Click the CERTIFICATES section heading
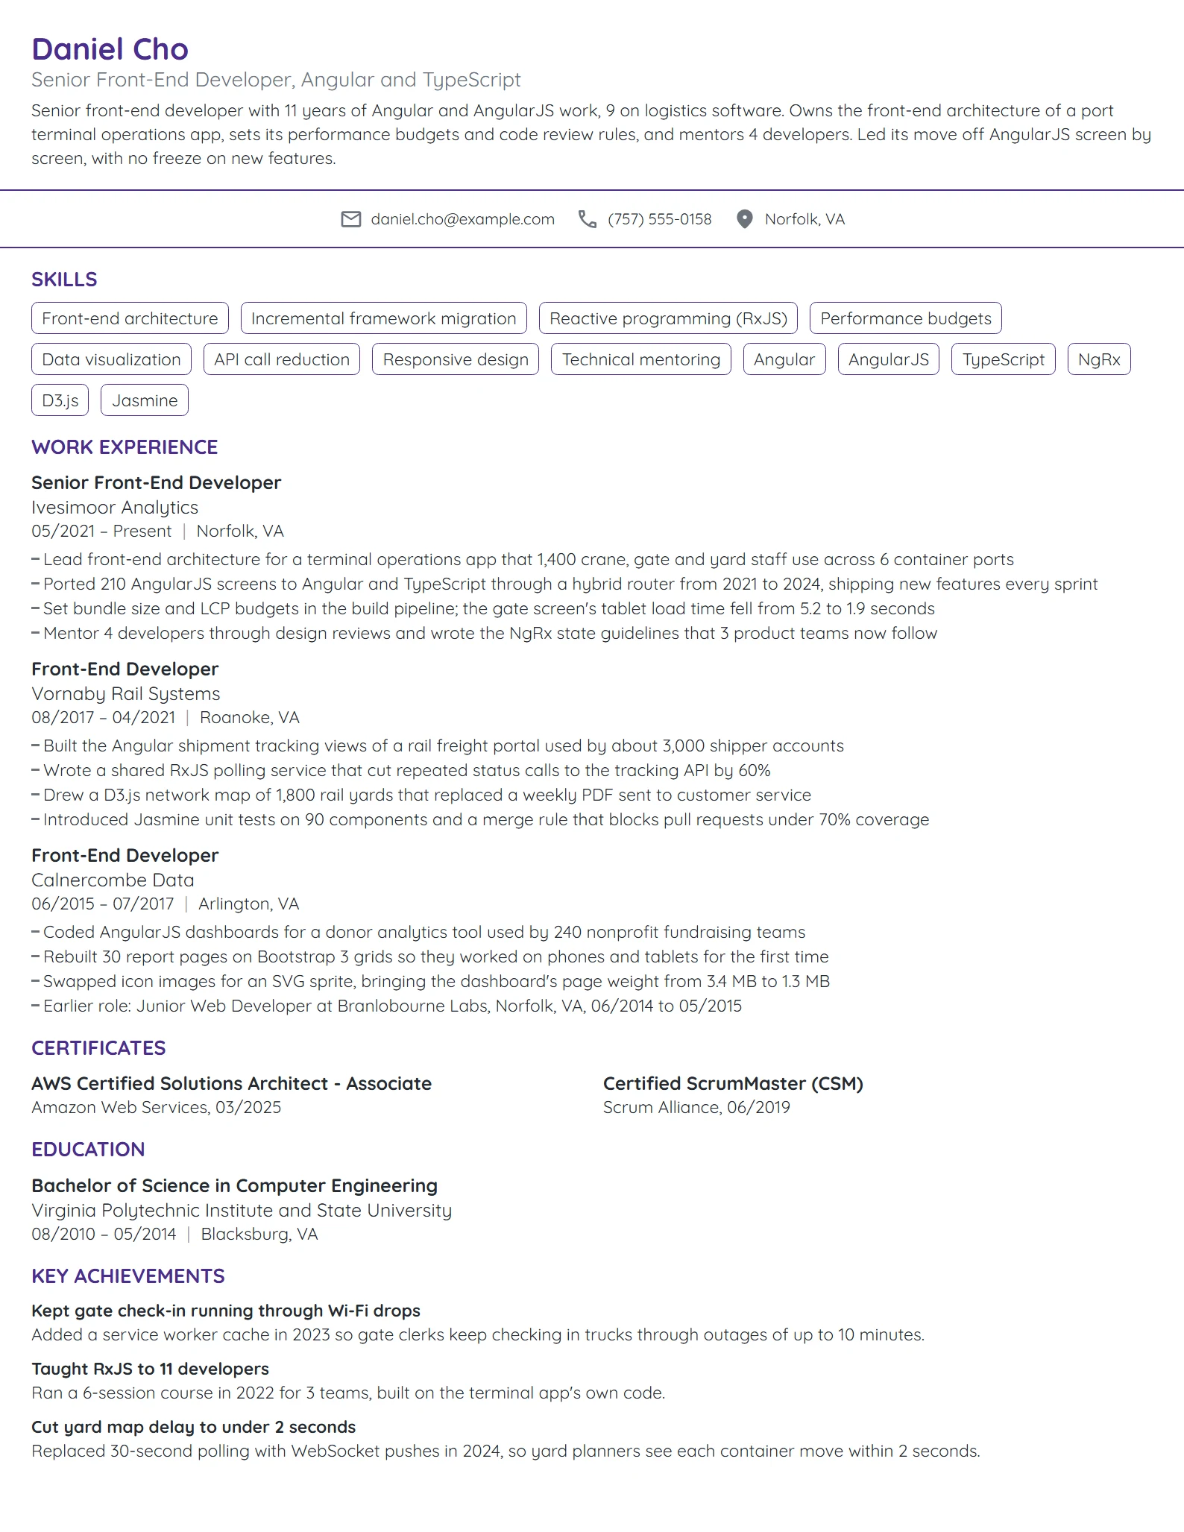 [x=98, y=1048]
